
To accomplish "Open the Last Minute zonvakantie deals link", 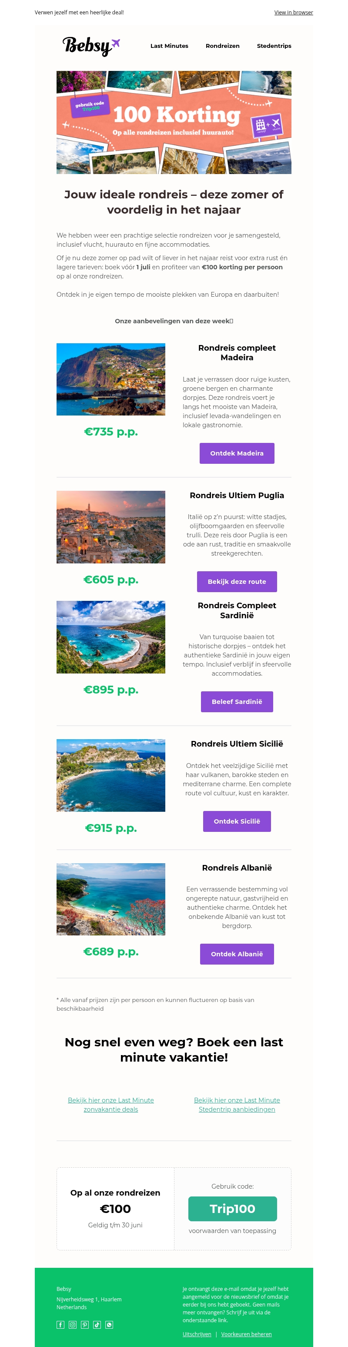I will pos(111,1104).
